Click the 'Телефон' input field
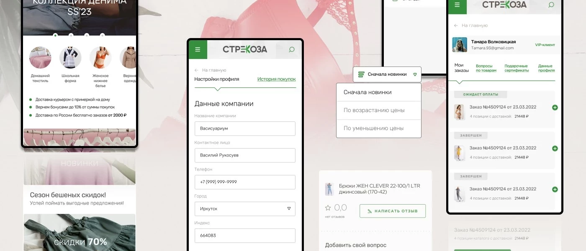The height and width of the screenshot is (251, 586). point(245,182)
